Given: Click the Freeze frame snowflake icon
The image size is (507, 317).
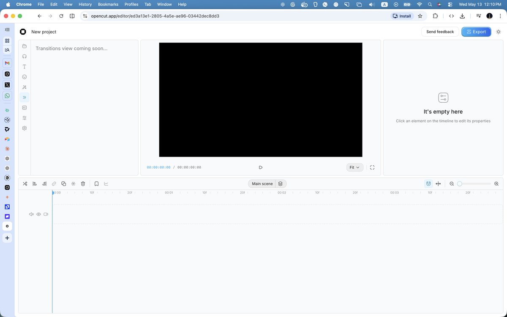Looking at the screenshot, I should coord(73,183).
